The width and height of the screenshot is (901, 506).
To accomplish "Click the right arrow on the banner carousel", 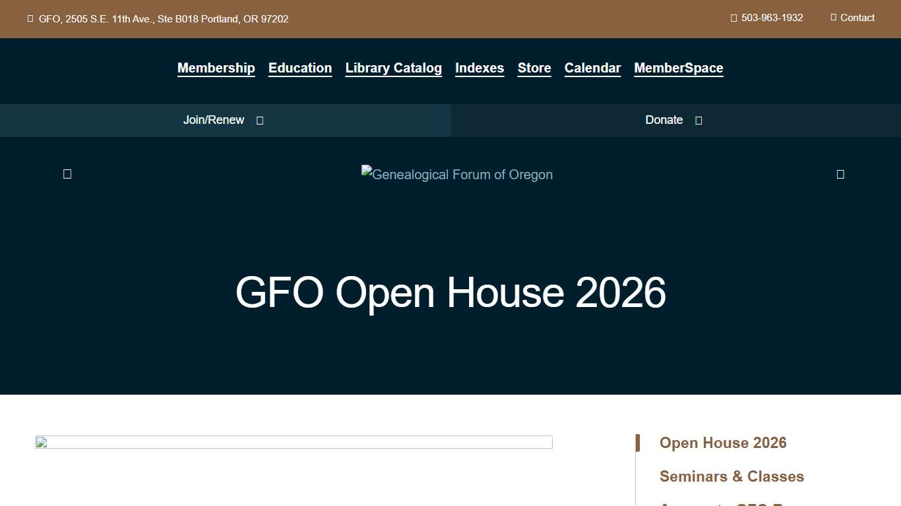I will pos(840,173).
